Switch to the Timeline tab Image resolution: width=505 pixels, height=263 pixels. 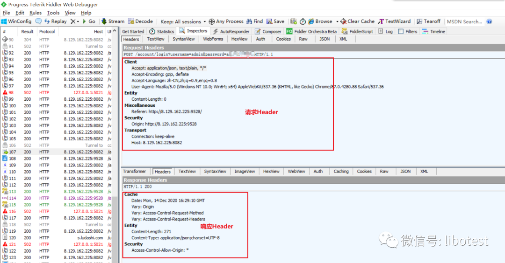click(x=433, y=31)
